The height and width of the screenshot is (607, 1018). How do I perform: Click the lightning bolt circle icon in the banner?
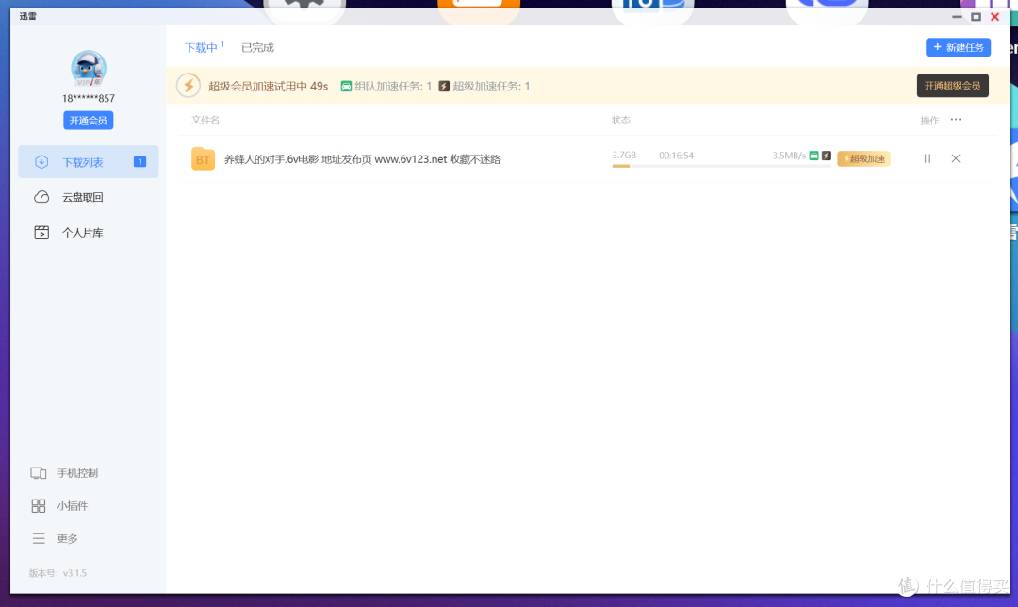click(x=189, y=86)
